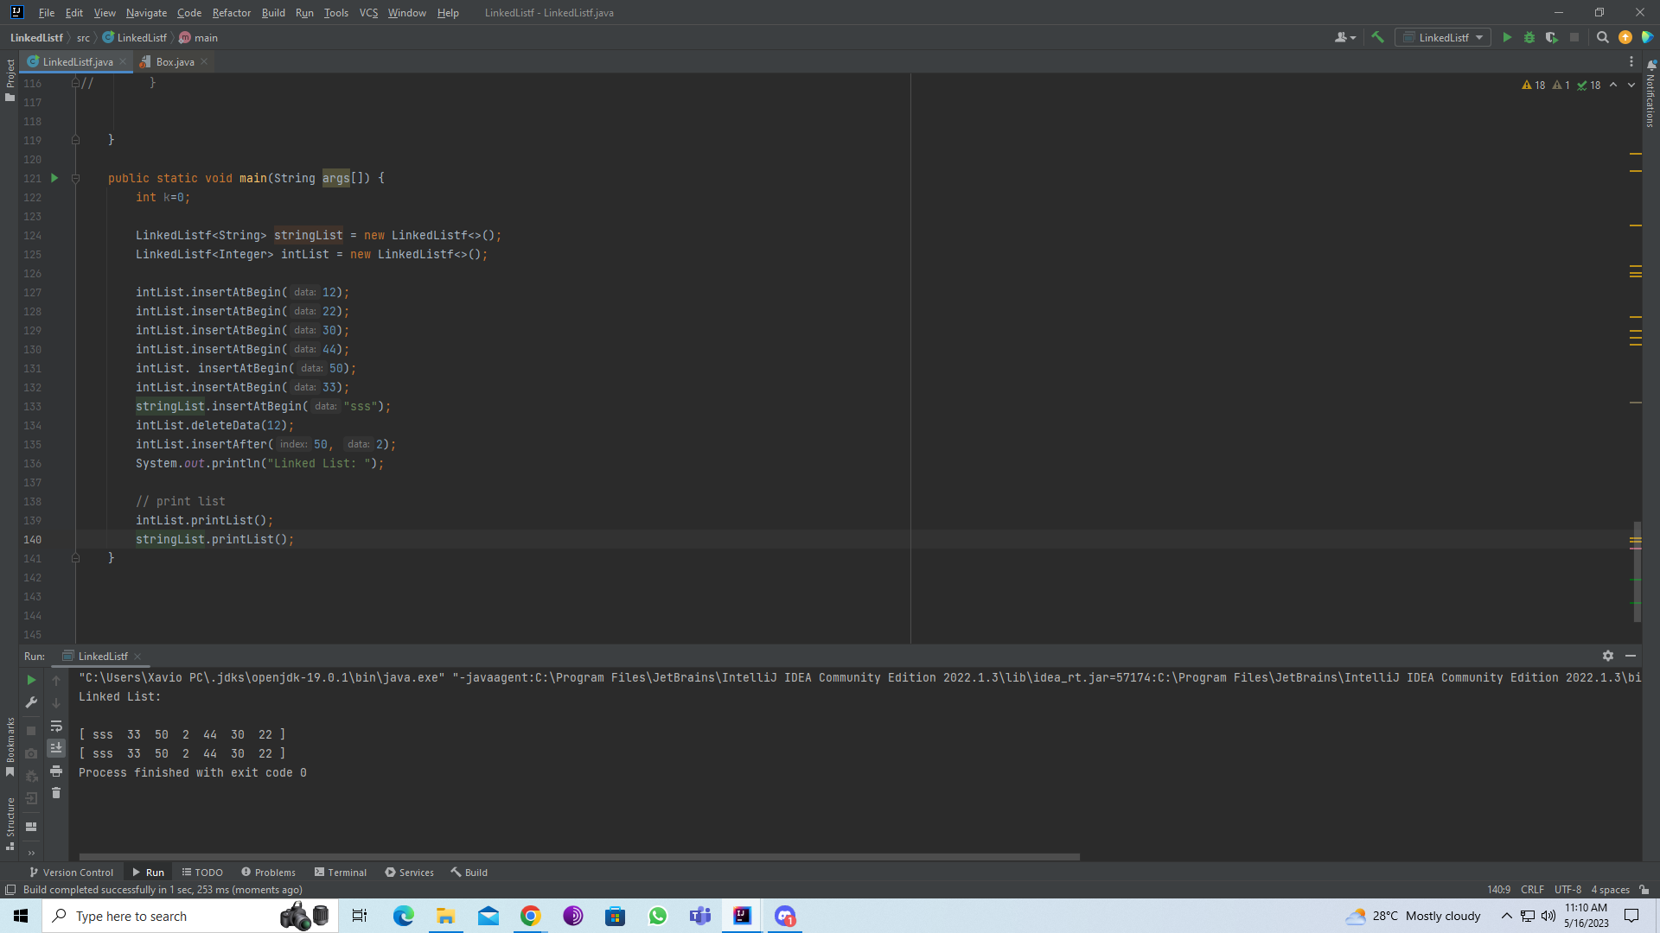Rerun LinkedListf from the Run panel
The width and height of the screenshot is (1660, 933).
(31, 680)
